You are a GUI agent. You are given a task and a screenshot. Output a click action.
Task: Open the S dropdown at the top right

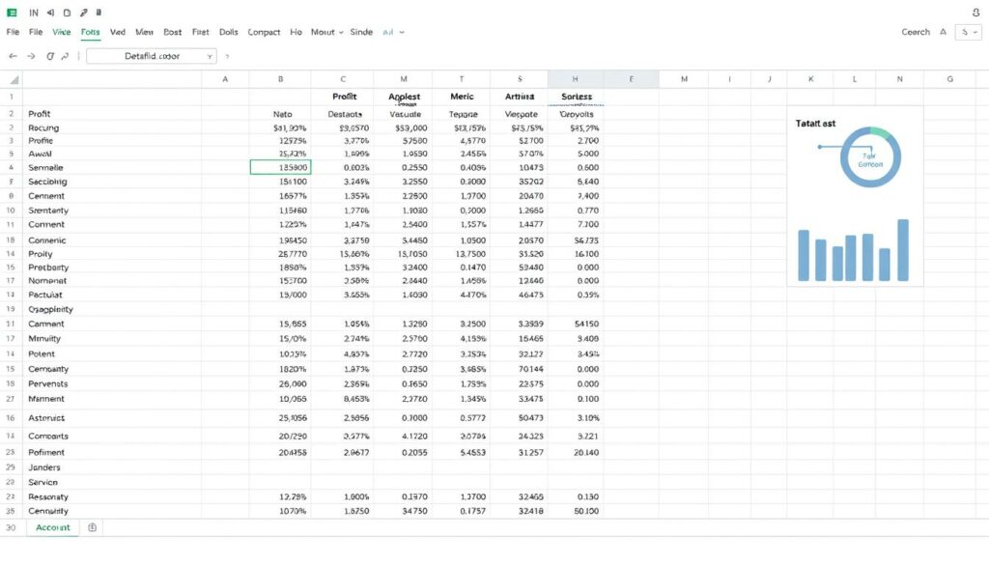coord(968,32)
